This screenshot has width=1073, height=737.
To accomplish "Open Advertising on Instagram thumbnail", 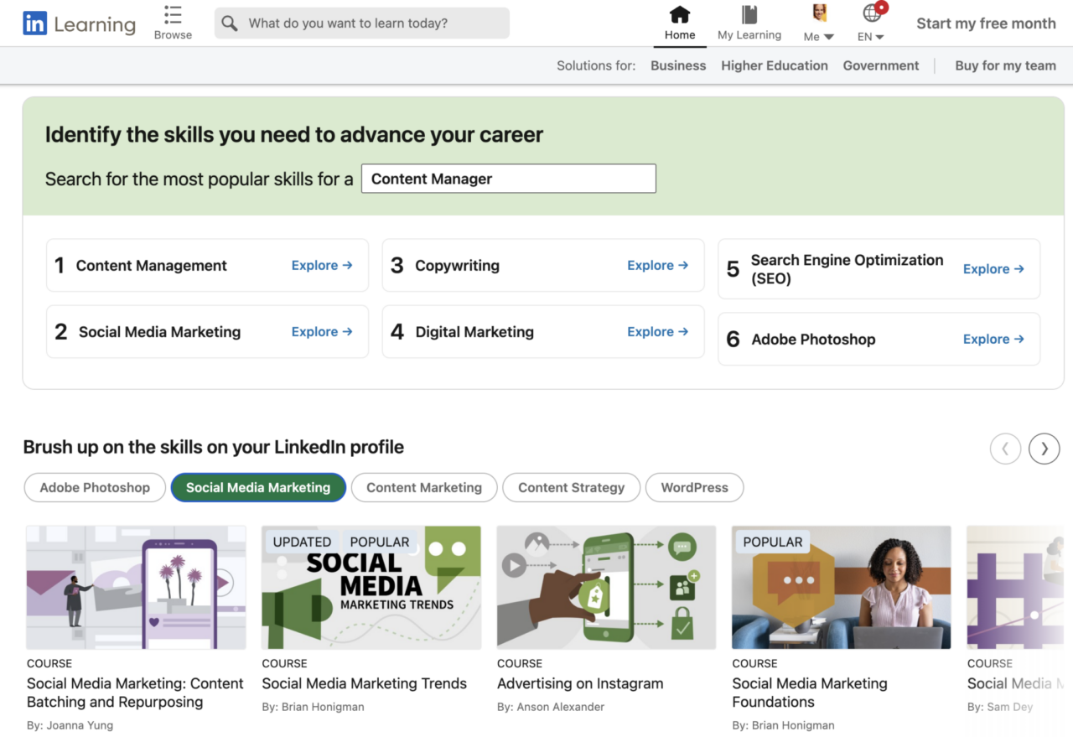I will coord(607,588).
